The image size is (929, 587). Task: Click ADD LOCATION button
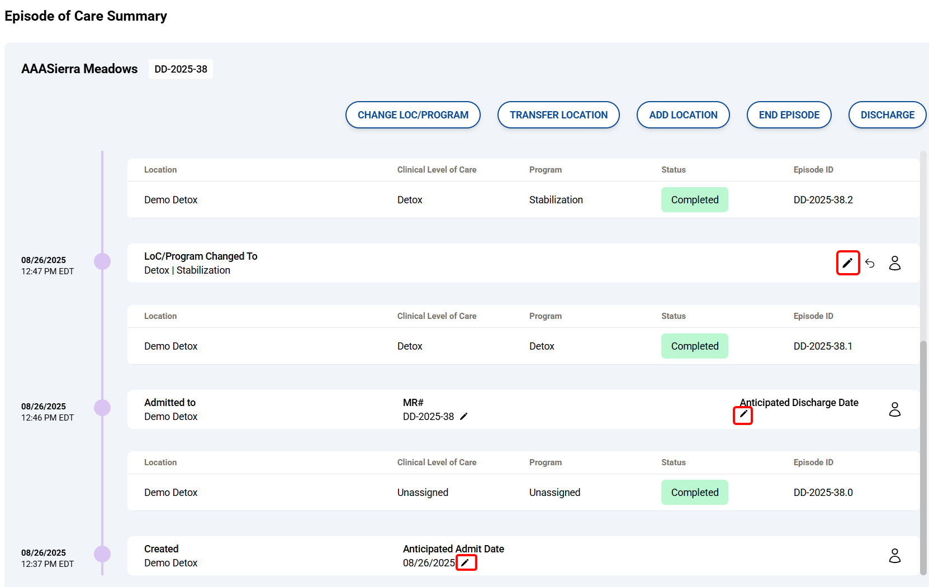pos(683,115)
